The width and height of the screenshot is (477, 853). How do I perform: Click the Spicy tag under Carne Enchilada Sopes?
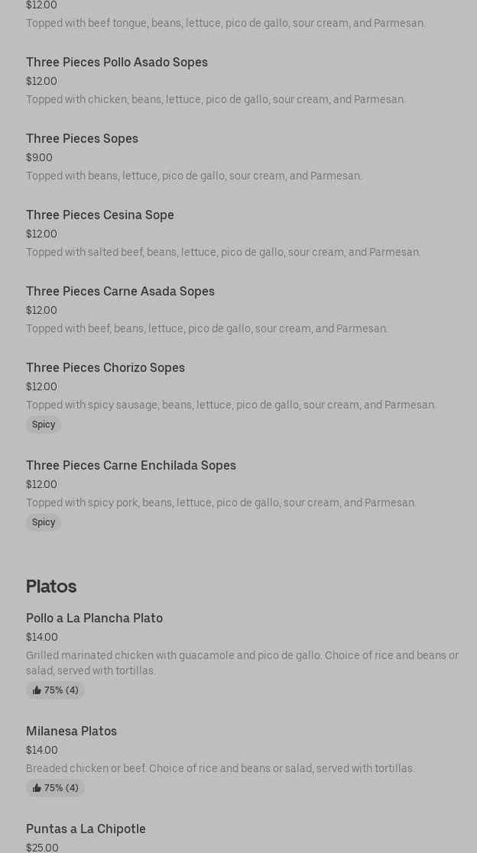44,522
